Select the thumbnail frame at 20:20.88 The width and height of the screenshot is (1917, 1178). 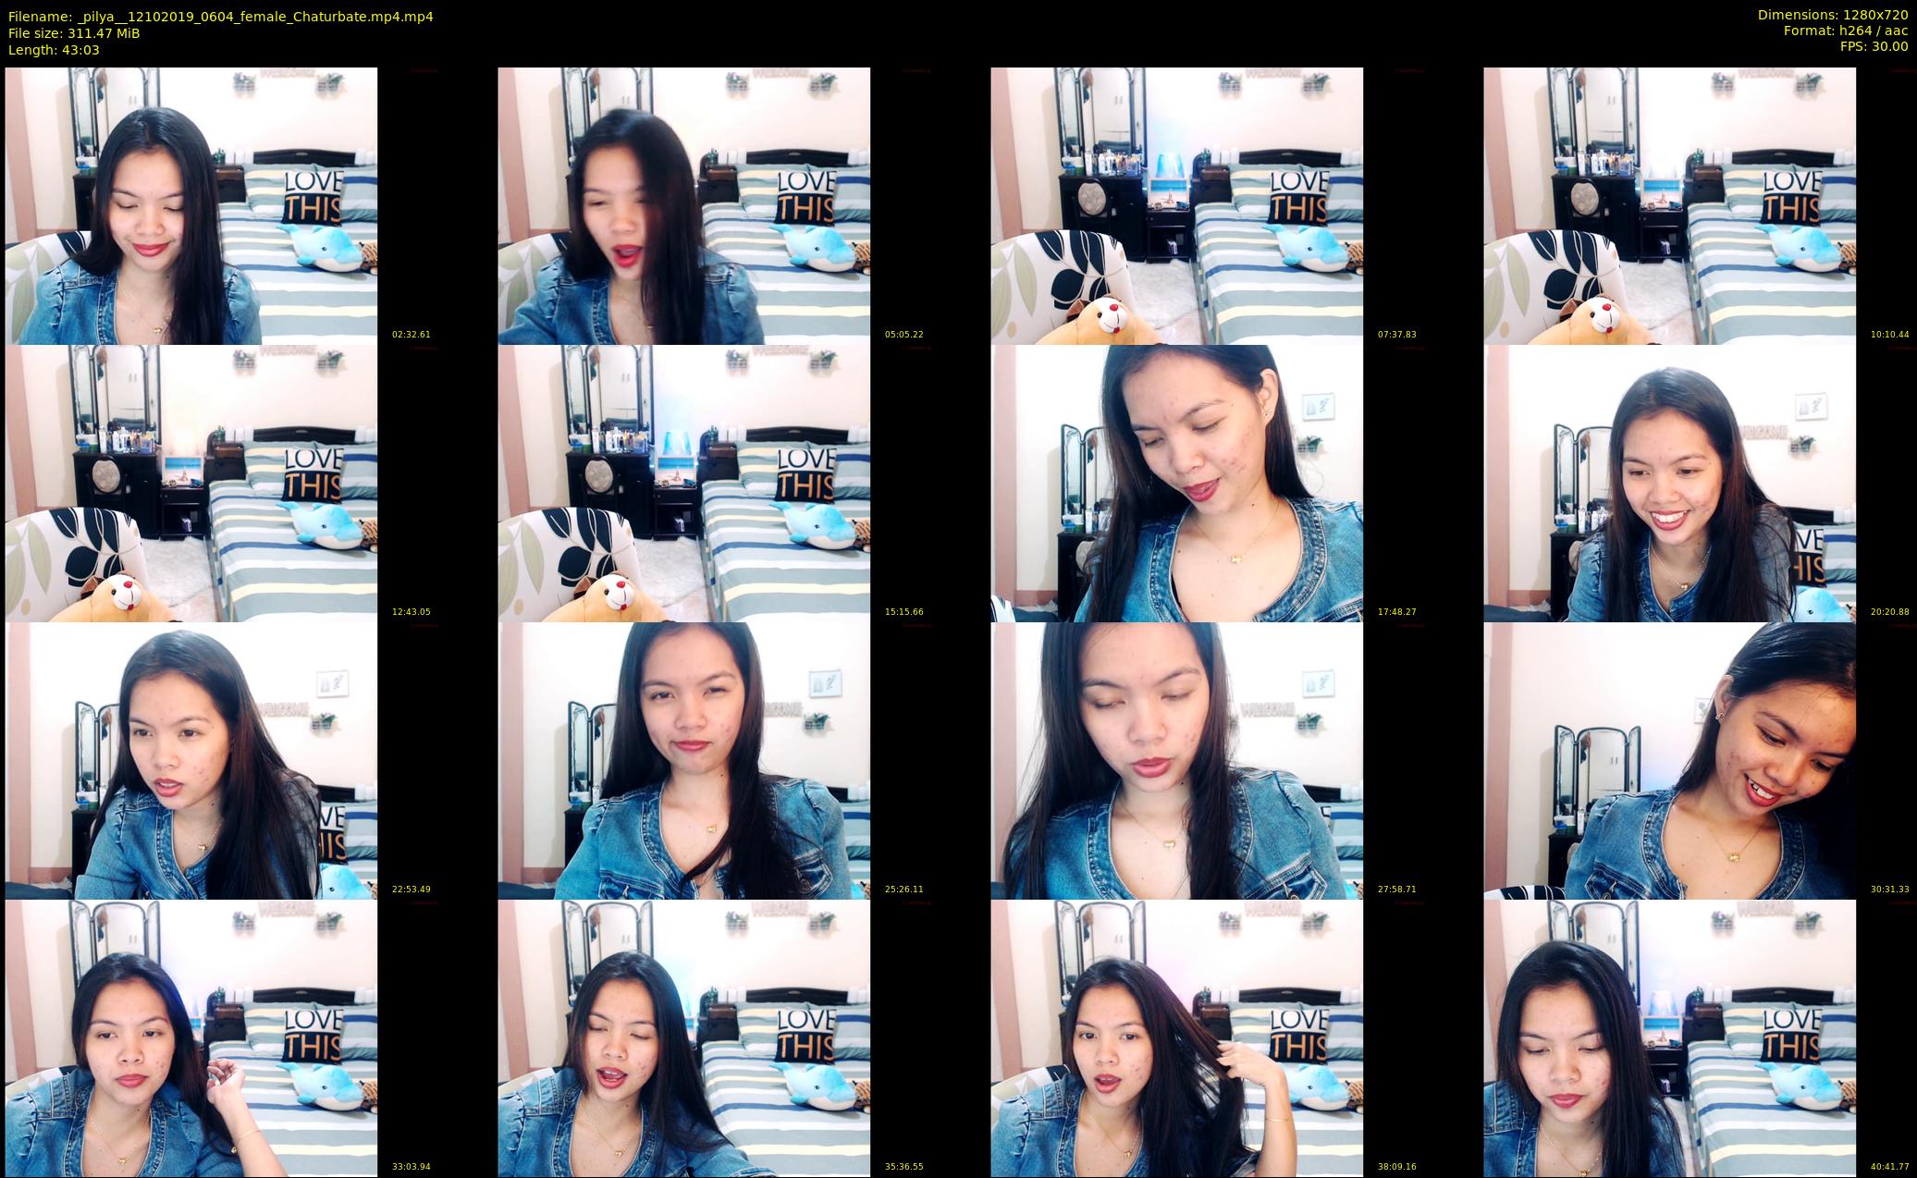pos(1670,484)
